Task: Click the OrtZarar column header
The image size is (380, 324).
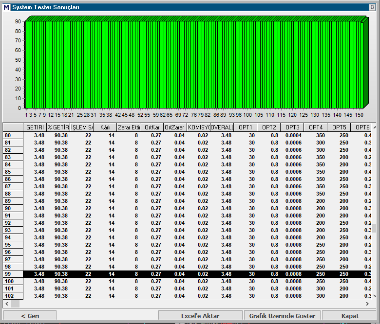Action: [175, 127]
